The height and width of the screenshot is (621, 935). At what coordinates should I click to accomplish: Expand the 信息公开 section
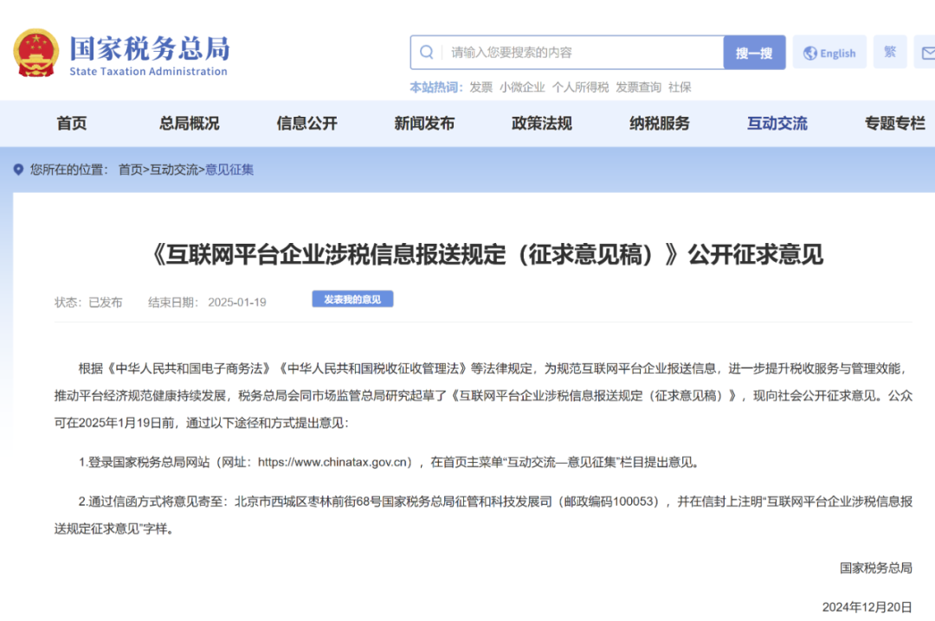306,124
